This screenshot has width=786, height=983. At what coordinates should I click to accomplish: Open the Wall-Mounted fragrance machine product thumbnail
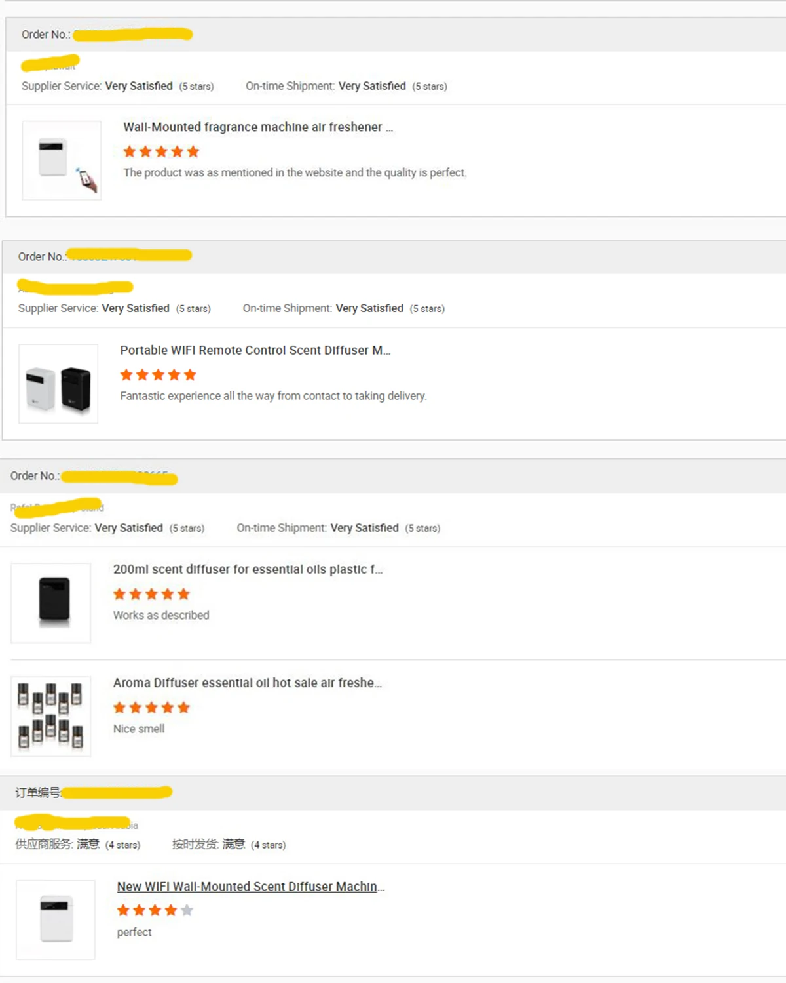point(62,161)
